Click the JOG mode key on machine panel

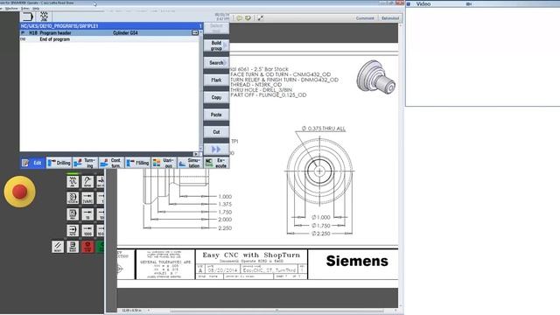click(x=73, y=181)
